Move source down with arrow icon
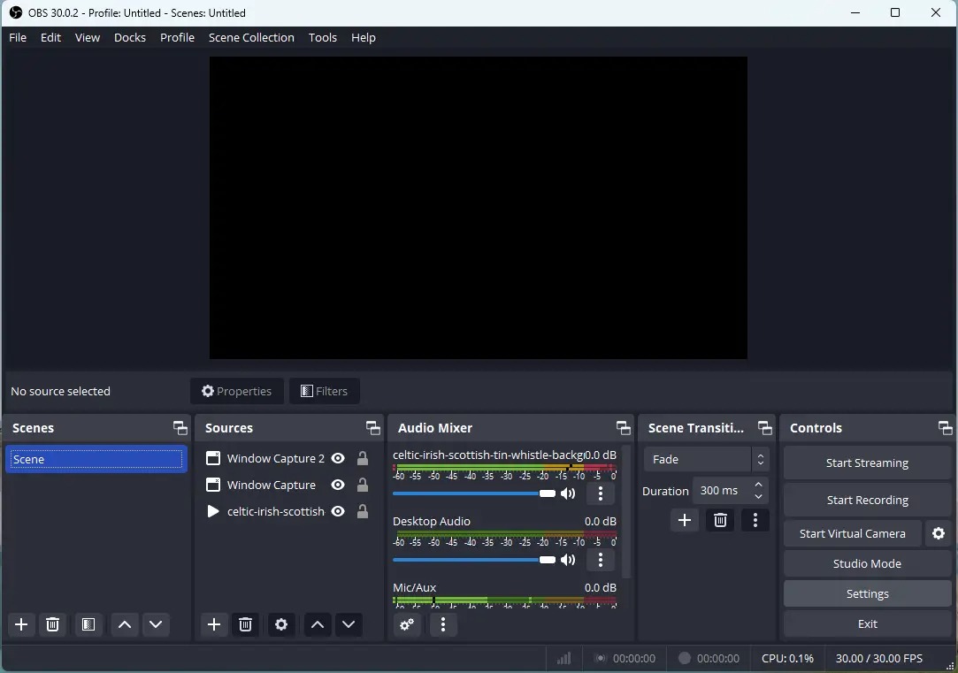 349,624
